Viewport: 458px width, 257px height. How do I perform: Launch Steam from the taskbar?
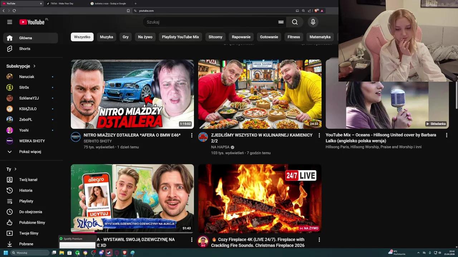pyautogui.click(x=108, y=253)
